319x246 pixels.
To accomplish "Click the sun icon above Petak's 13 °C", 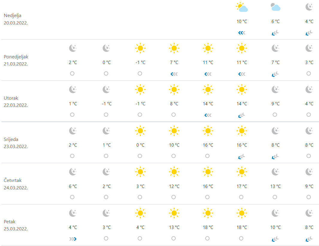I will pyautogui.click(x=174, y=213).
